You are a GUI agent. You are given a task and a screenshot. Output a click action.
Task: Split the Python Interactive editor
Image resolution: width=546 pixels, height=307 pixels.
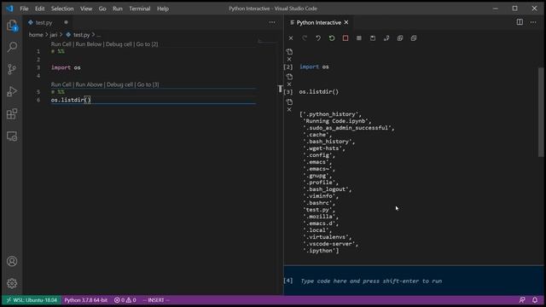tap(520, 22)
